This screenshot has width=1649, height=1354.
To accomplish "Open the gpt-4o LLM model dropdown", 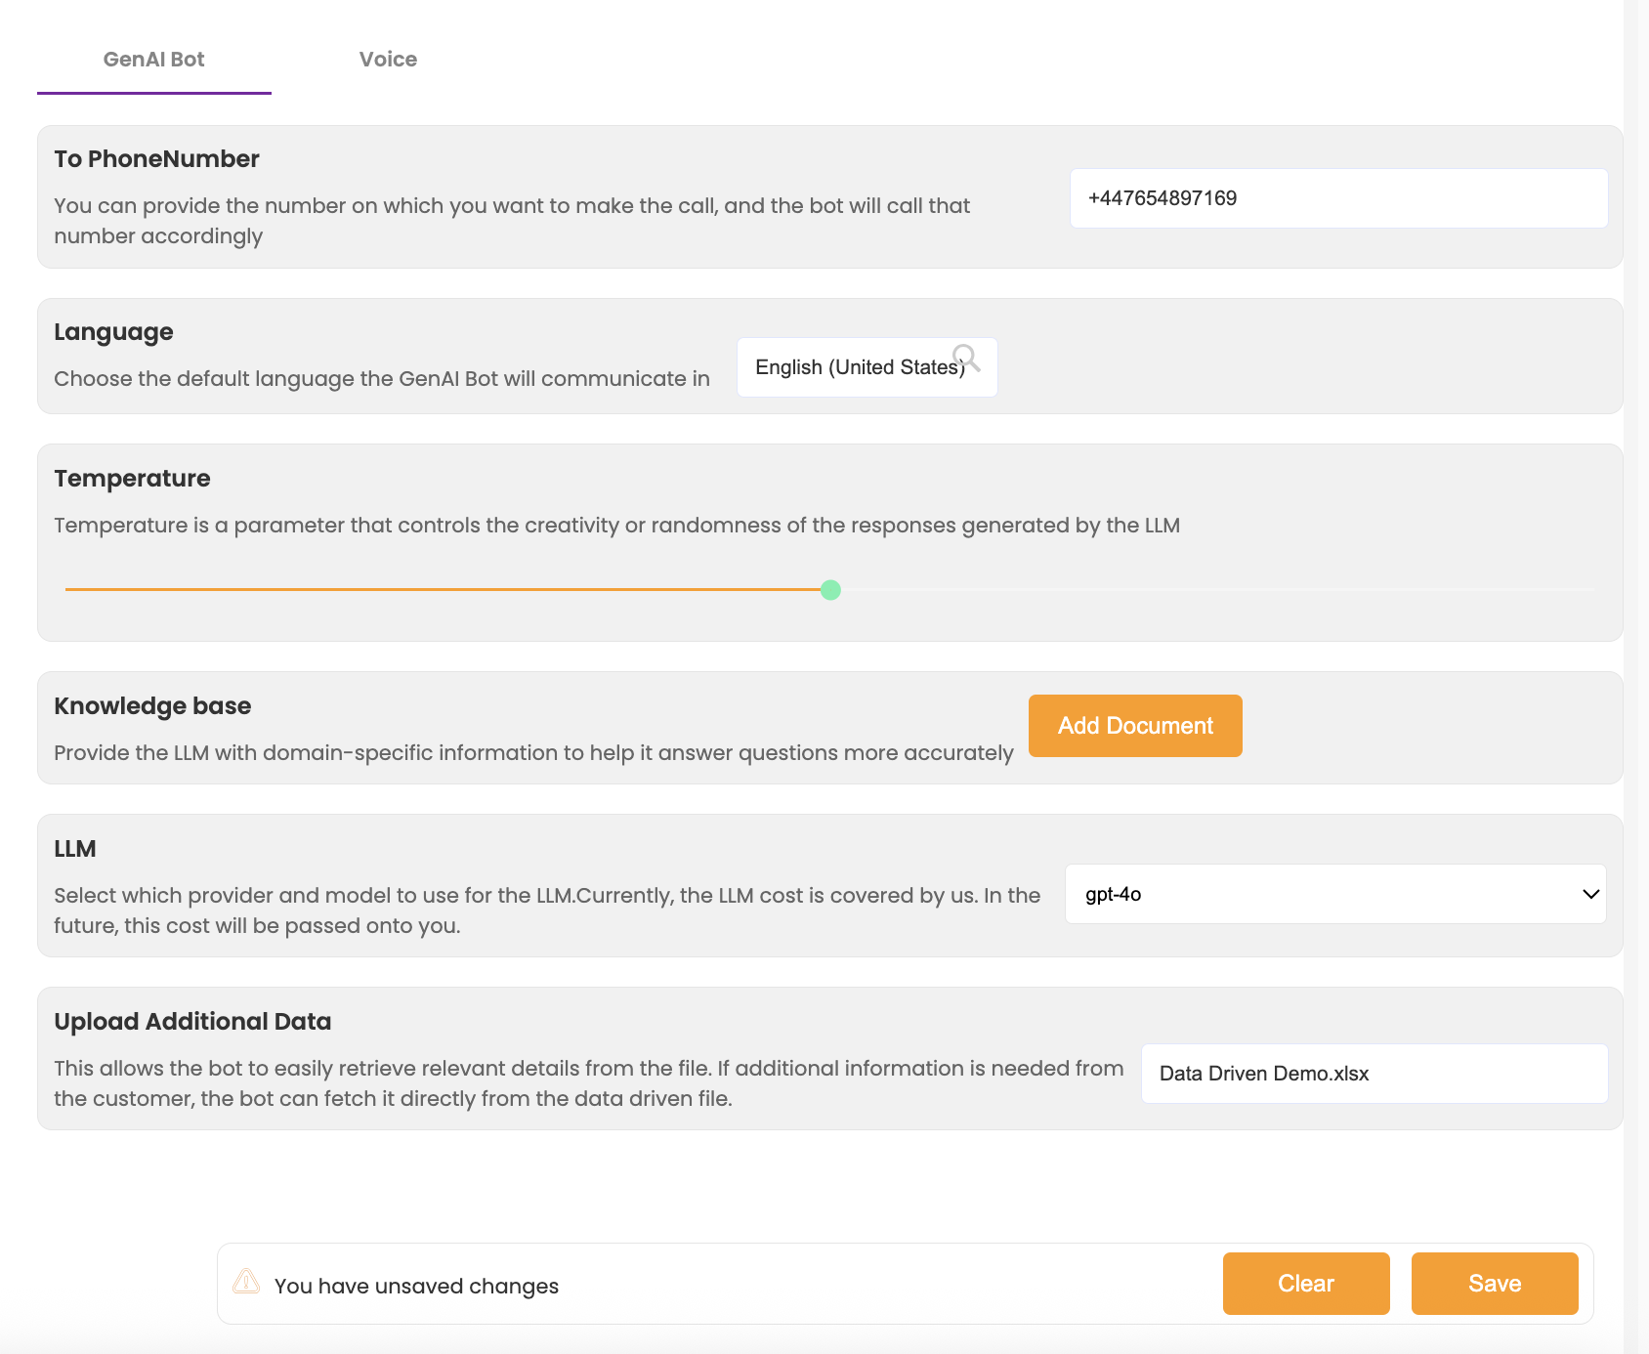I will click(1319, 894).
